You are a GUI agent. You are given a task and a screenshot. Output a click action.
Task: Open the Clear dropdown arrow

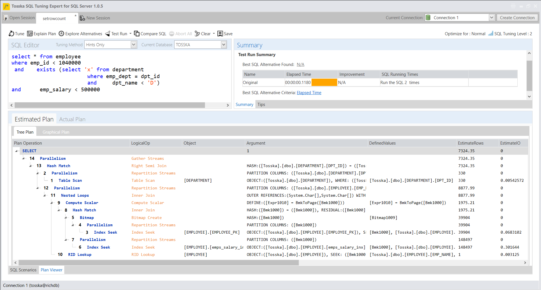tap(214, 34)
